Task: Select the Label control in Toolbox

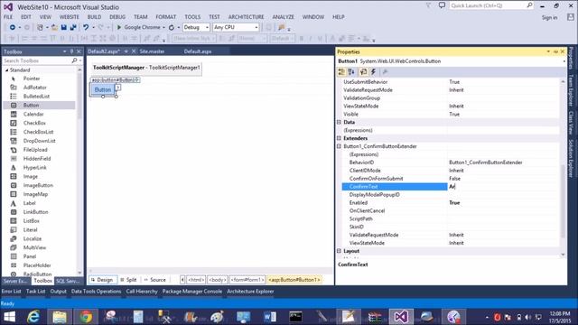Action: click(29, 203)
